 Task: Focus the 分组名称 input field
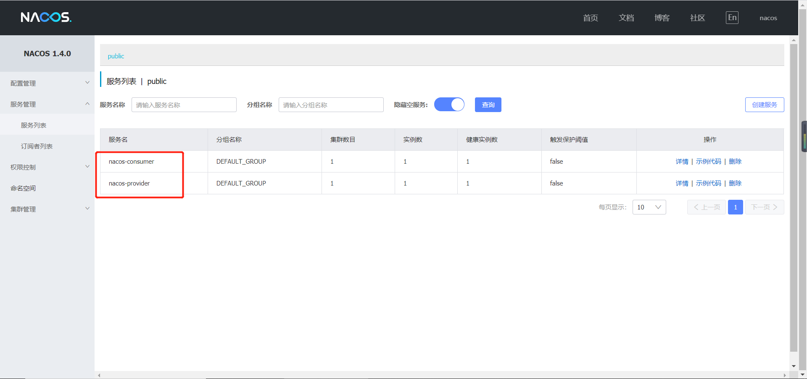click(331, 105)
